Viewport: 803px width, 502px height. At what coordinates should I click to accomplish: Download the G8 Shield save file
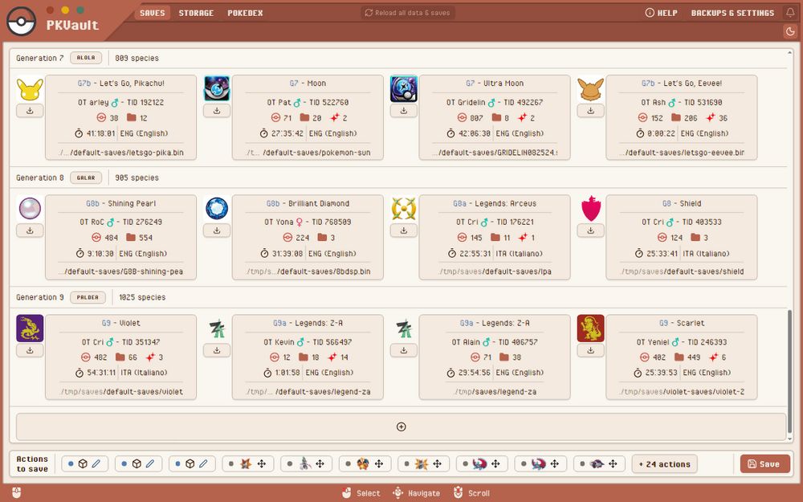point(590,231)
